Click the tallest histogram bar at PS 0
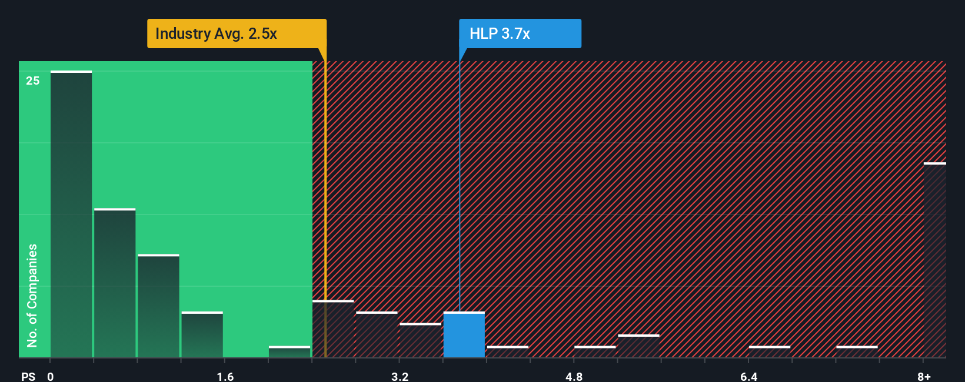The height and width of the screenshot is (382, 965). click(x=71, y=214)
